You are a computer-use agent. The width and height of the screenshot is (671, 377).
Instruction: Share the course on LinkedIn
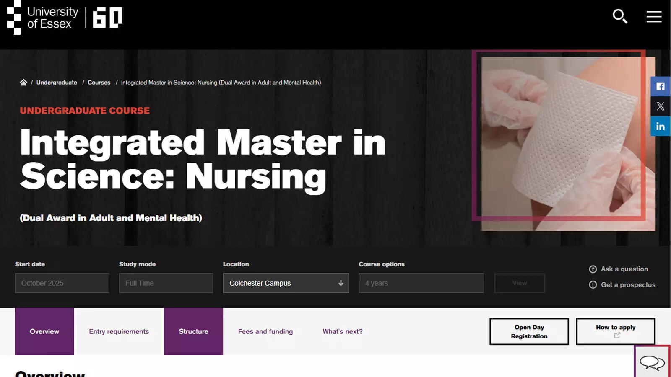[660, 126]
